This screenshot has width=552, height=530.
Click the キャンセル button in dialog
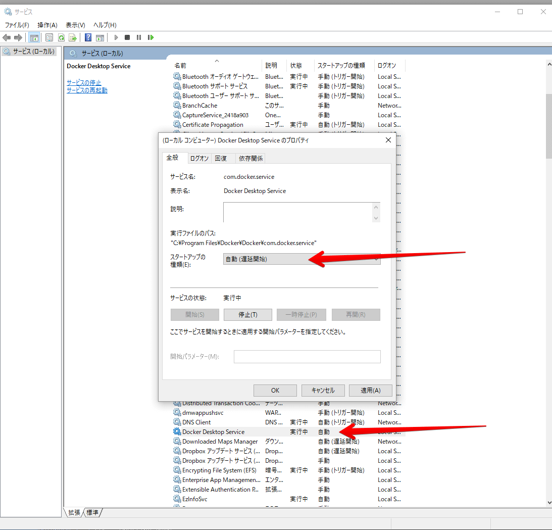[x=323, y=390]
